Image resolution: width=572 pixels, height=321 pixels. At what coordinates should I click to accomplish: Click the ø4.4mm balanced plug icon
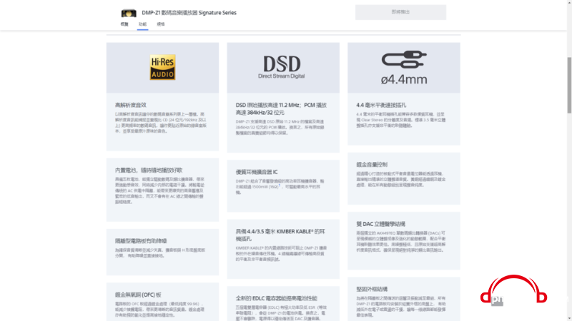click(x=404, y=67)
